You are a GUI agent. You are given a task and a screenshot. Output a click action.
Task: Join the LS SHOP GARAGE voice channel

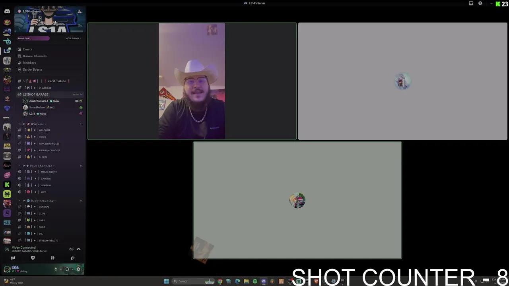point(50,95)
